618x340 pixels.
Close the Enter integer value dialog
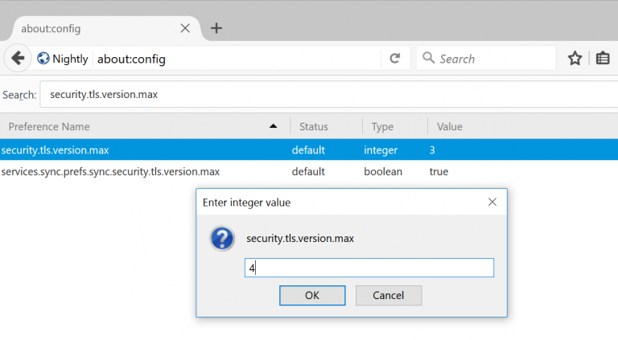(x=492, y=202)
